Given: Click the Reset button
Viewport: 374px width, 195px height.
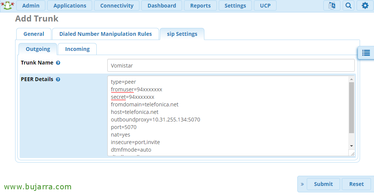Looking at the screenshot, I should [356, 184].
